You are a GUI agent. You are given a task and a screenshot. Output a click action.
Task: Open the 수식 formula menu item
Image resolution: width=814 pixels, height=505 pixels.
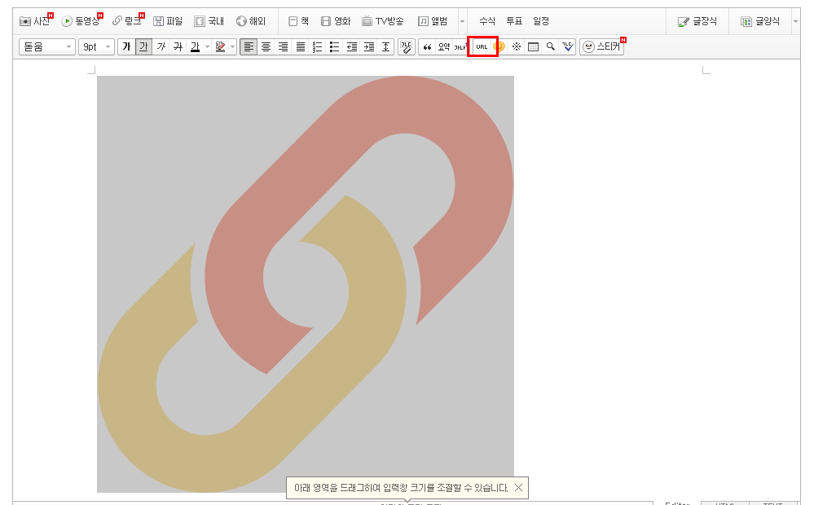point(487,21)
